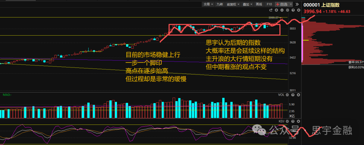
Task: Open the 叠加 overlay dropdown
Action: pyautogui.click(x=247, y=4)
